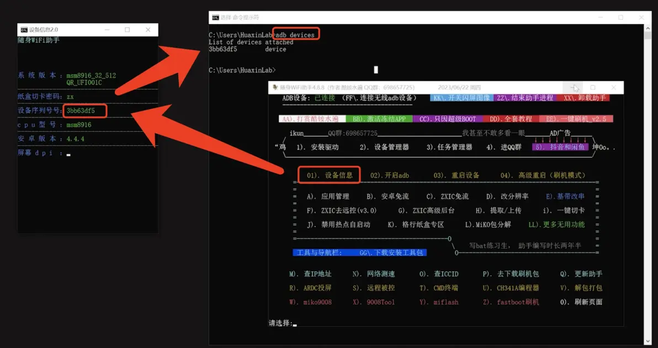Close the 设备信息2.0 window
This screenshot has width=658, height=348.
tap(148, 30)
